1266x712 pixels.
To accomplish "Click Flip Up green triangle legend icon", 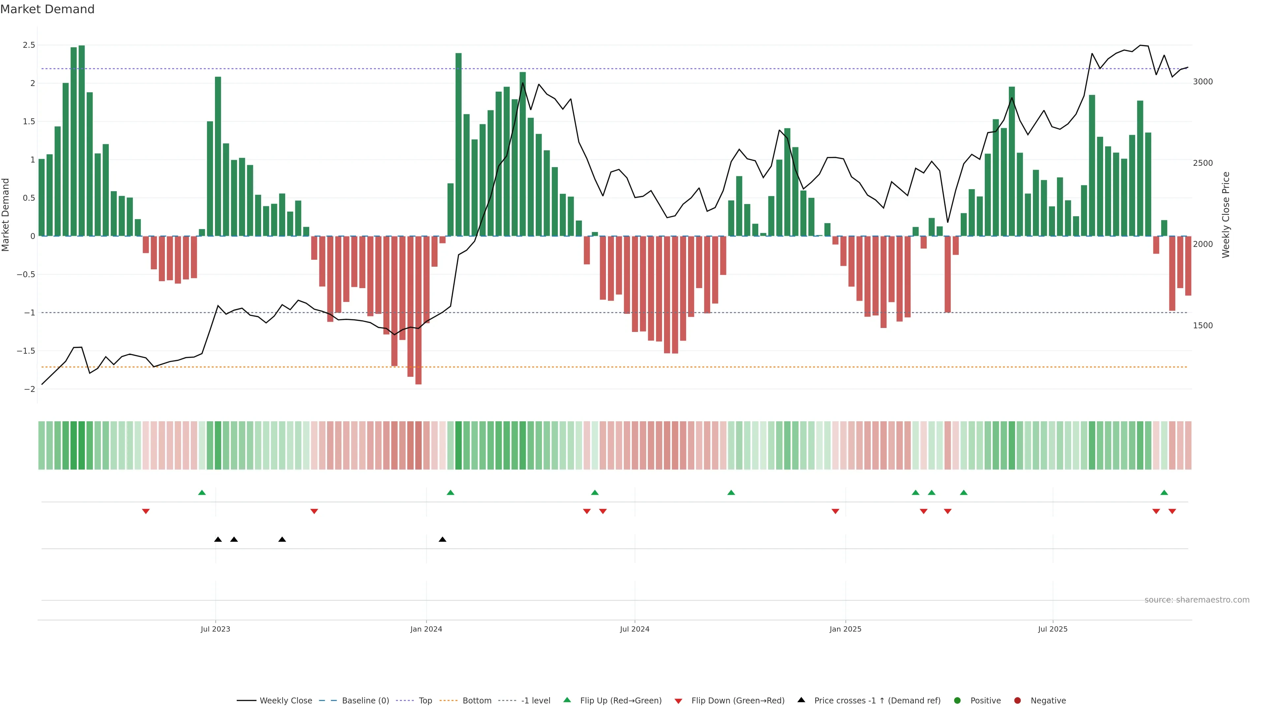I will [x=567, y=700].
